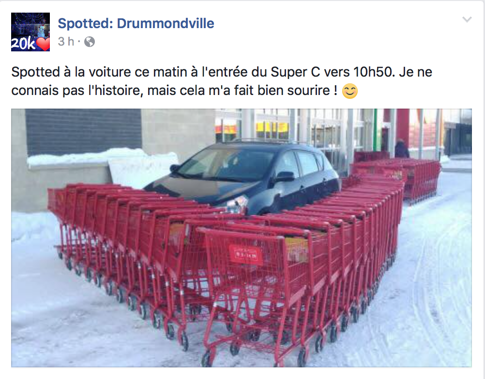Image resolution: width=485 pixels, height=379 pixels.
Task: Click the smiling emoji in post text
Action: [x=350, y=91]
